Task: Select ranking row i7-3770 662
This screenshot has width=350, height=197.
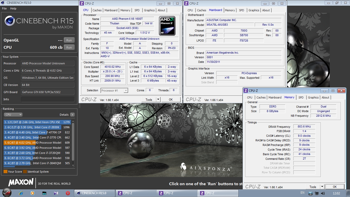Action: tap(37, 137)
